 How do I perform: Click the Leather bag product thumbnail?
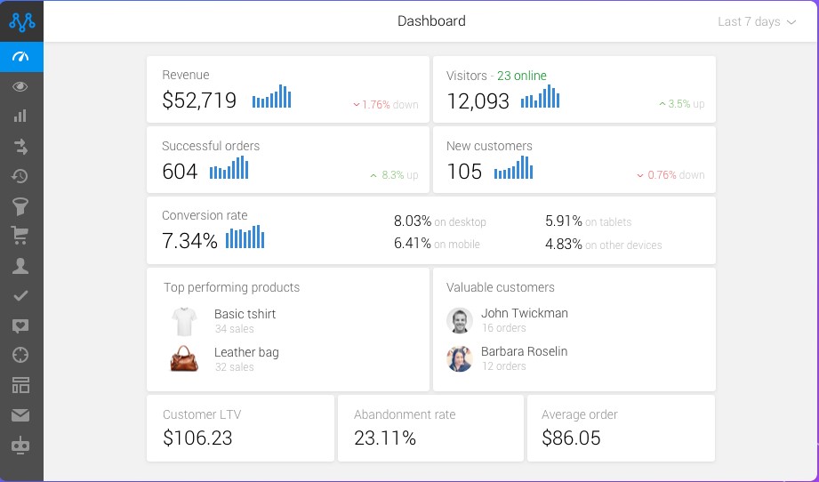(x=184, y=358)
